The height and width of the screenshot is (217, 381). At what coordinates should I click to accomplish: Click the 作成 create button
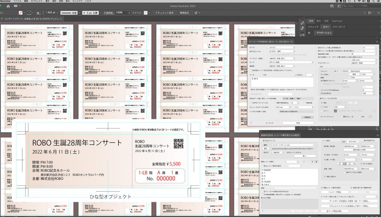(x=298, y=123)
